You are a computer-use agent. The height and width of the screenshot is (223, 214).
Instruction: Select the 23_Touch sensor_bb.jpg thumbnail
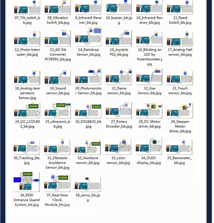[x=180, y=78]
